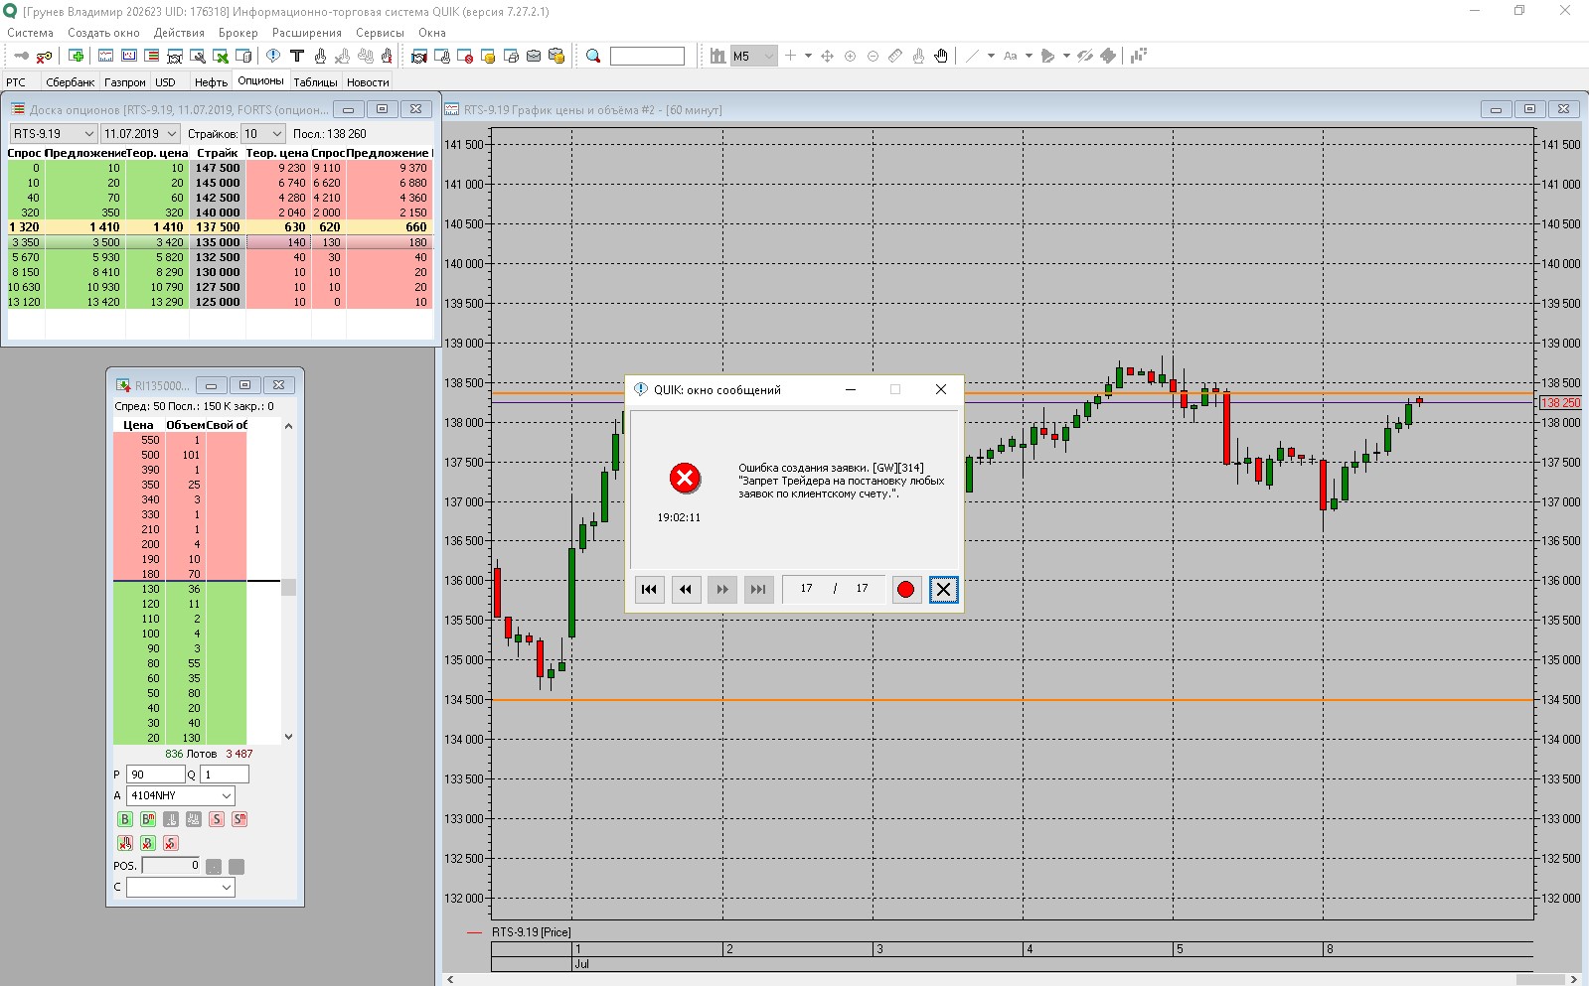Viewport: 1589px width, 986px height.
Task: Open the Расширения menu
Action: pyautogui.click(x=307, y=33)
